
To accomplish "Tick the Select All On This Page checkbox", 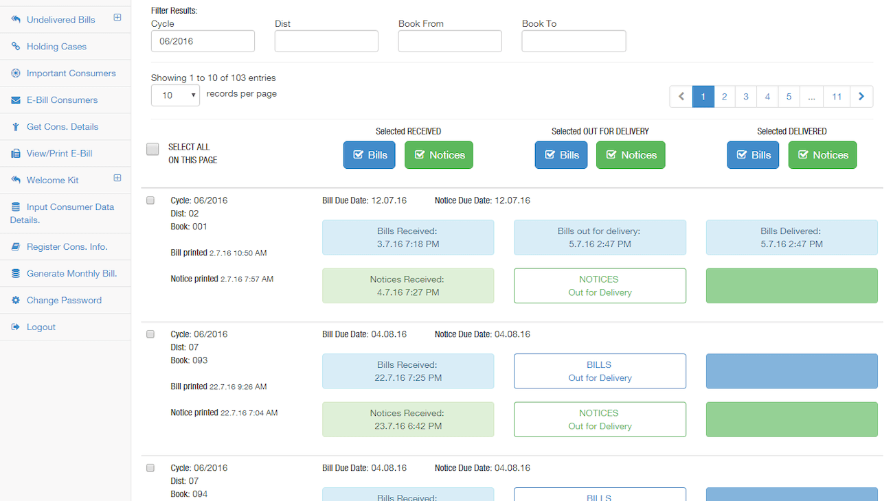I will click(x=152, y=149).
